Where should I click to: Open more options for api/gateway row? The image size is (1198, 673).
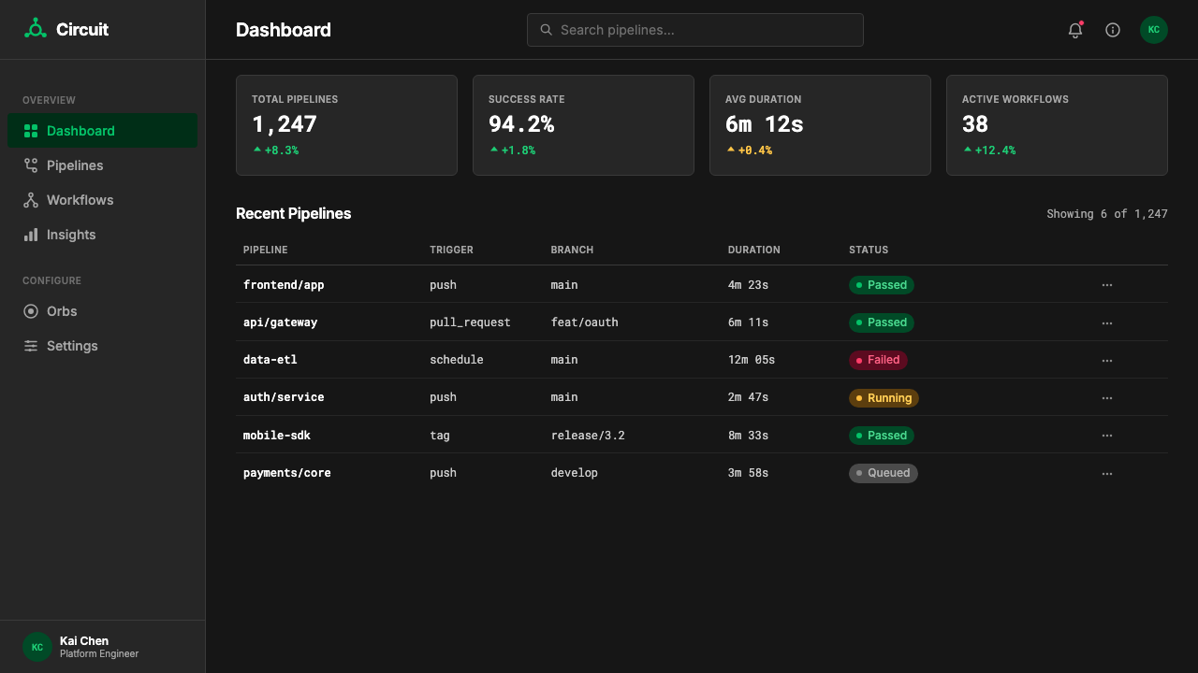[1107, 322]
